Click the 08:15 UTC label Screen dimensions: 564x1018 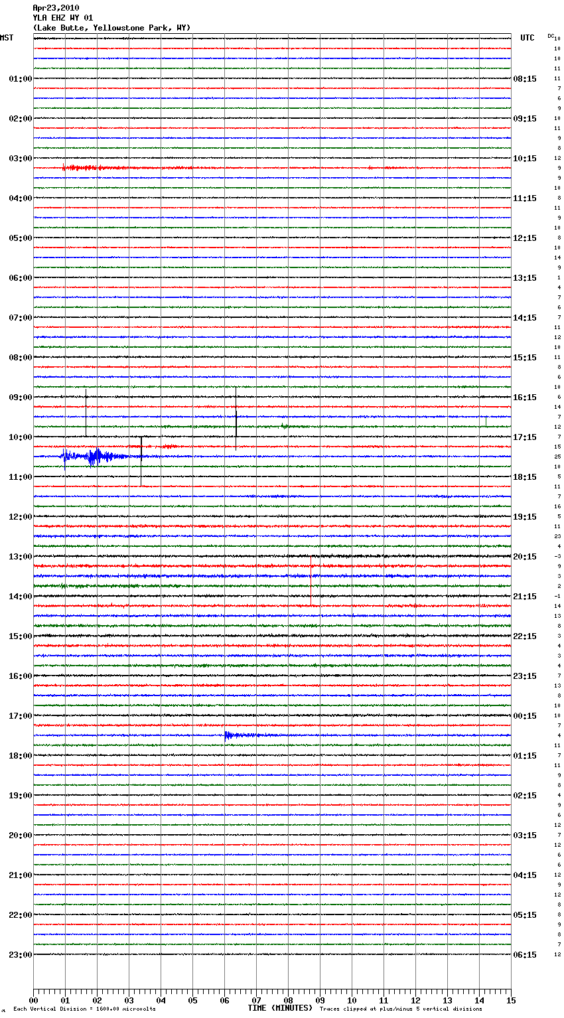point(525,79)
